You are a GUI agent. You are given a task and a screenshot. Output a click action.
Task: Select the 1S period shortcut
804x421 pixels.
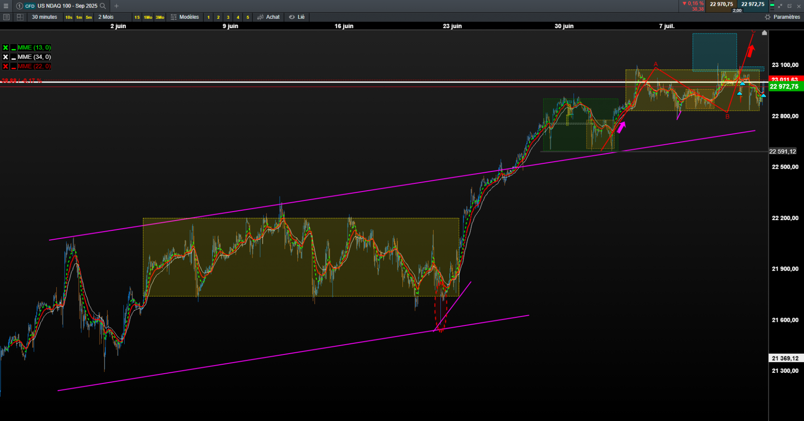coord(137,17)
